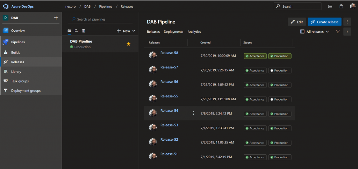Open the Release-54 row ellipsis menu

pyautogui.click(x=193, y=113)
